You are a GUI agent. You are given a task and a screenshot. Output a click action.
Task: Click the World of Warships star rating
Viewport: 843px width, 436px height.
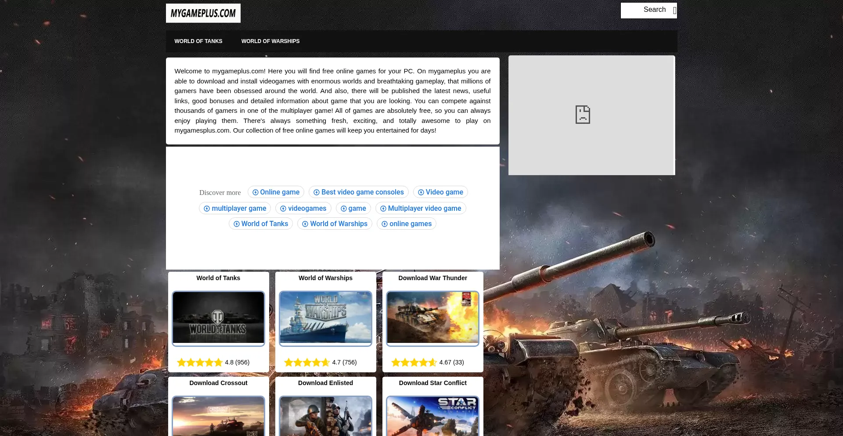tap(307, 362)
